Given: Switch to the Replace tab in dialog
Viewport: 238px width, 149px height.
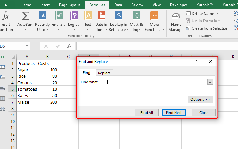Looking at the screenshot, I should tap(104, 73).
